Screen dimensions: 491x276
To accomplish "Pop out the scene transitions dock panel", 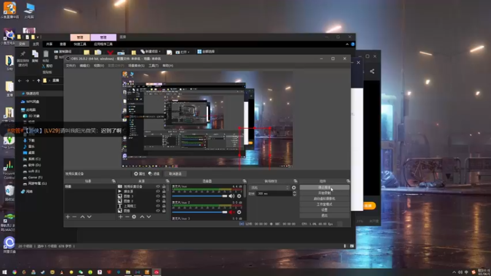I will click(295, 181).
